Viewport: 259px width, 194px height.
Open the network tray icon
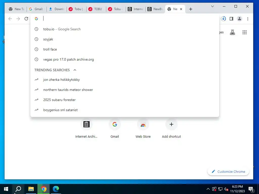[x=220, y=189]
